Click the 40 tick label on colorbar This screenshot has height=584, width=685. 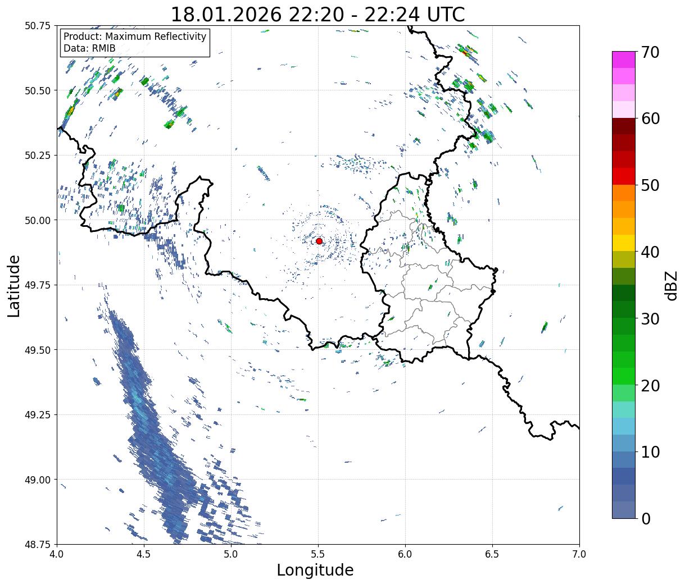pyautogui.click(x=650, y=252)
